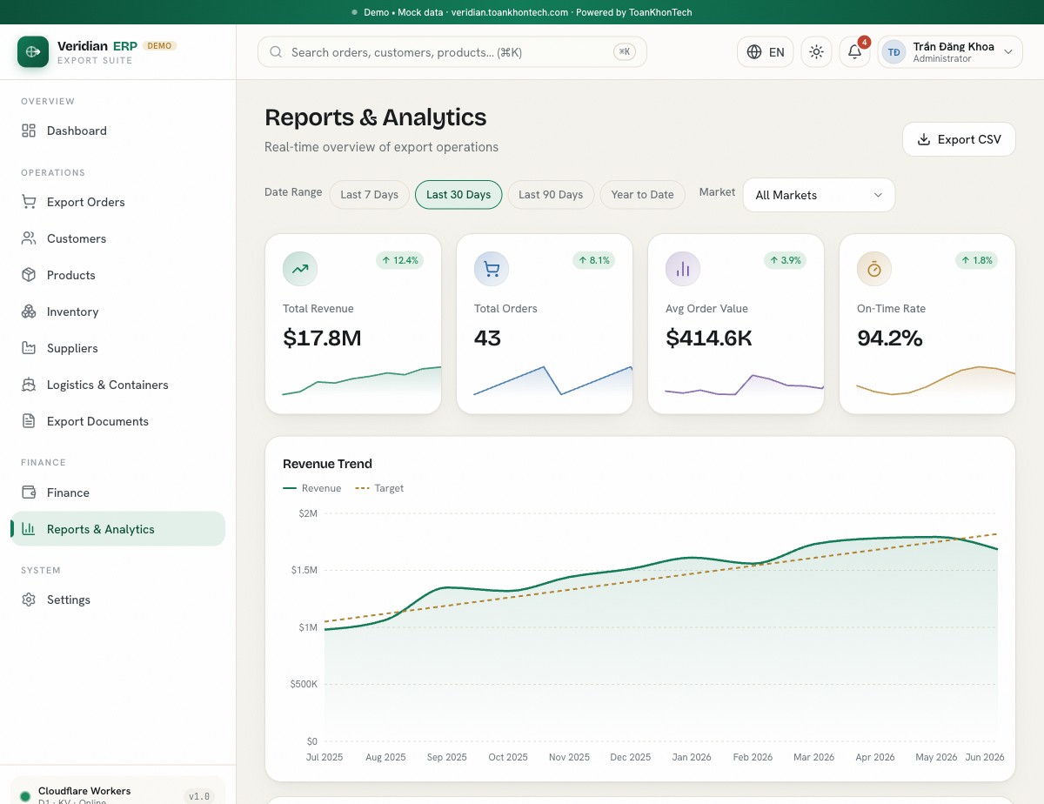Select the Last 90 Days range
Image resolution: width=1044 pixels, height=804 pixels.
pos(551,195)
